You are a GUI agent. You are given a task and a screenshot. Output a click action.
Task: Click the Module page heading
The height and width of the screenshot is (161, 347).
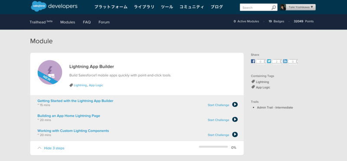click(41, 41)
